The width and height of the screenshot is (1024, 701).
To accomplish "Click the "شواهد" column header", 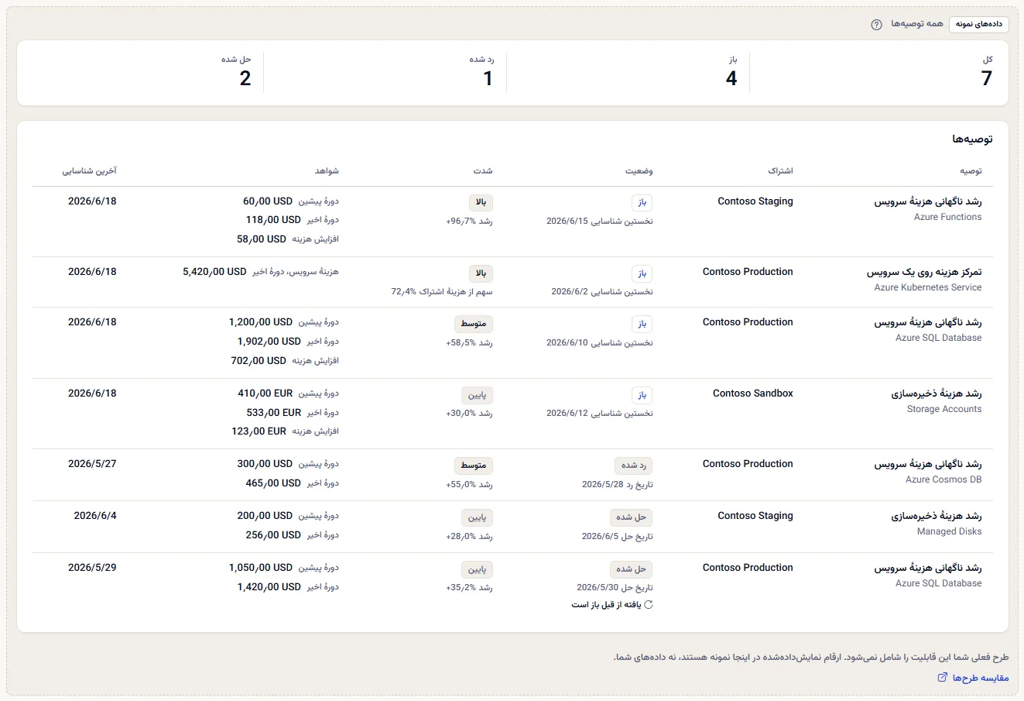I will click(327, 171).
